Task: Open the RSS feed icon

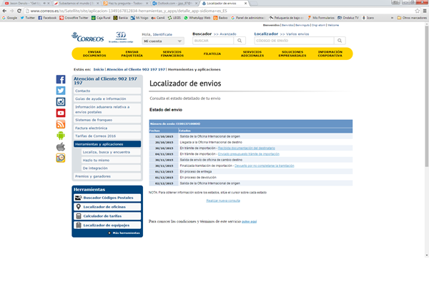Action: (61, 124)
